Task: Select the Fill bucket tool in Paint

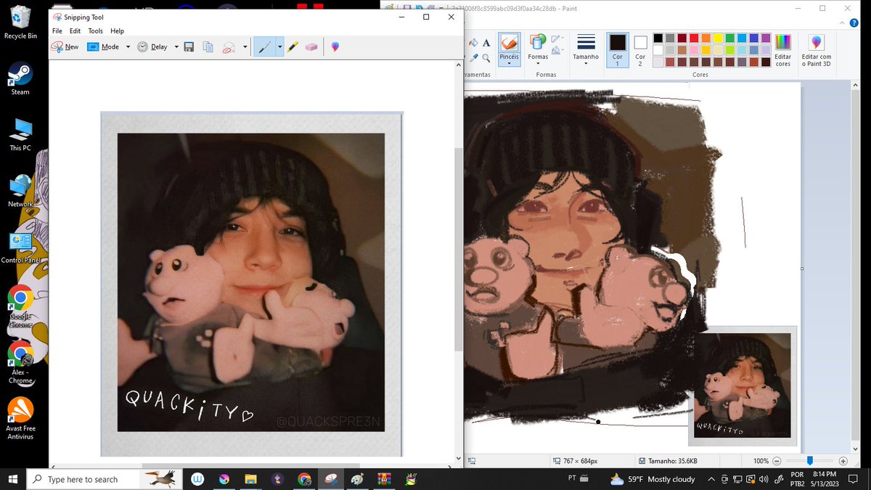Action: tap(473, 43)
